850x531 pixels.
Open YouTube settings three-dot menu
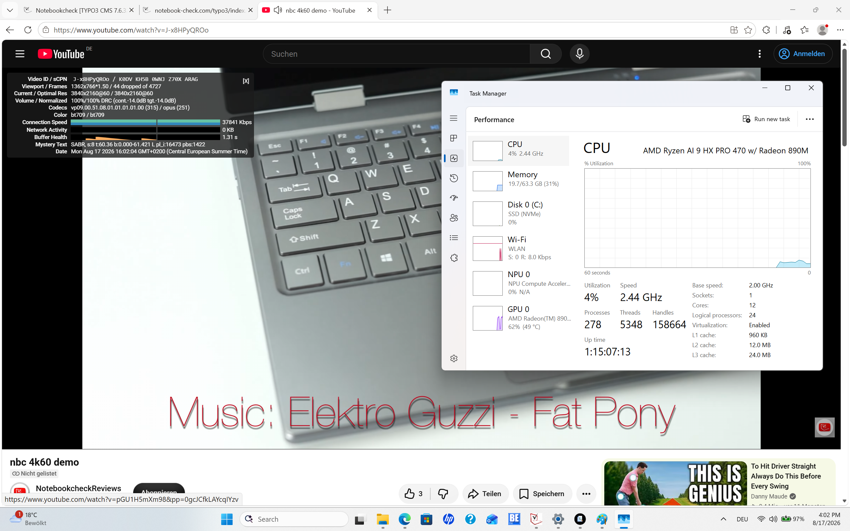pyautogui.click(x=759, y=54)
